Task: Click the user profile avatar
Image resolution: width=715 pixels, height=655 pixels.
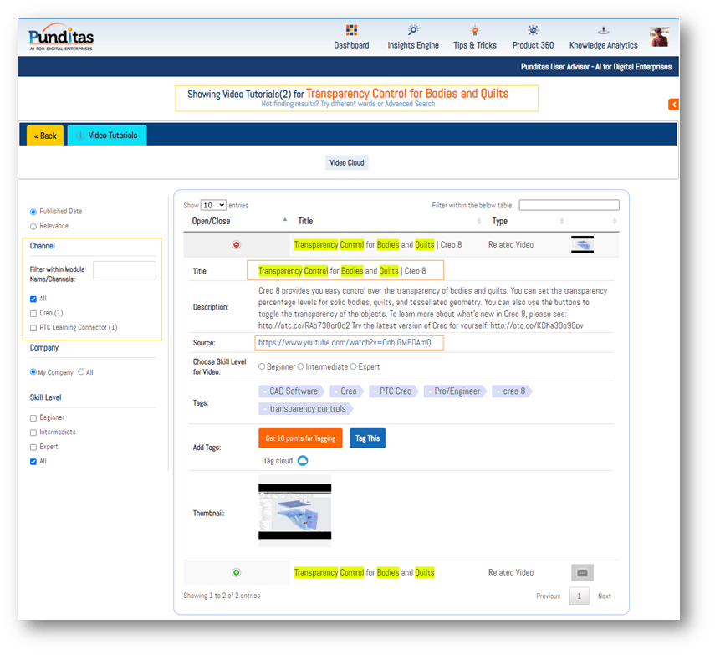Action: [659, 37]
